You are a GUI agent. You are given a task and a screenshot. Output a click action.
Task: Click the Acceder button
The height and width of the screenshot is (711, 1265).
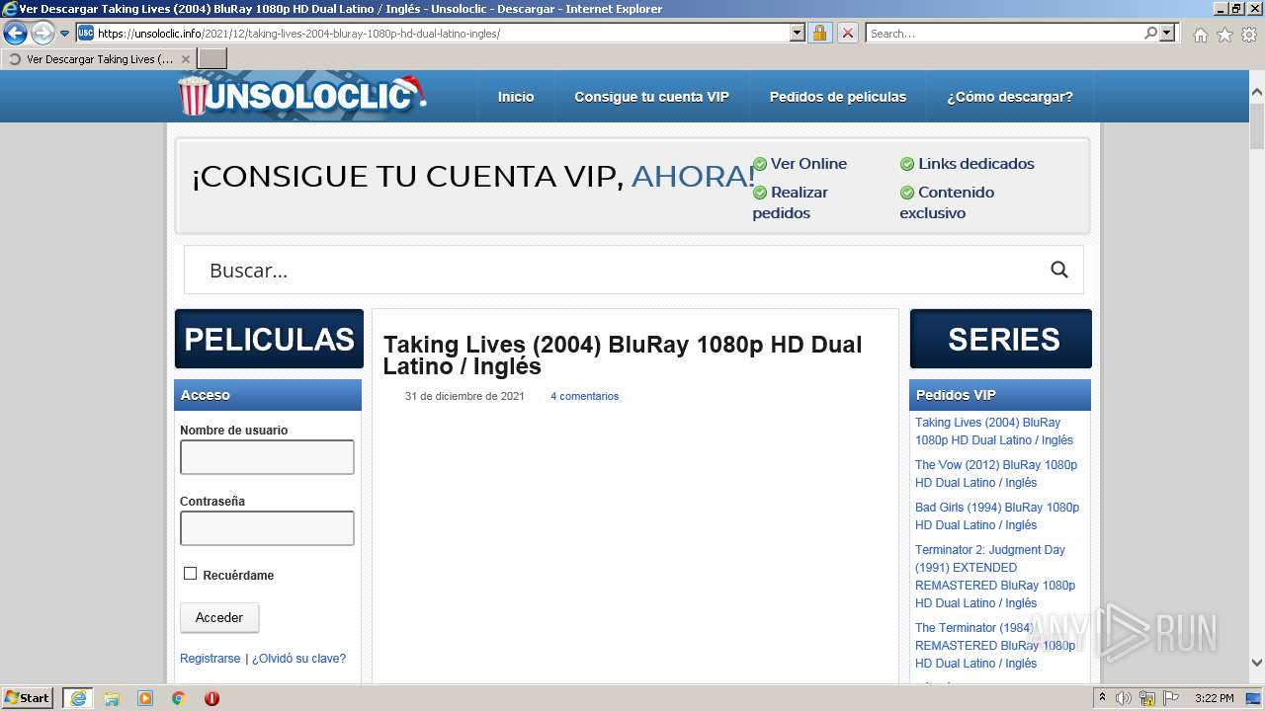(x=219, y=617)
